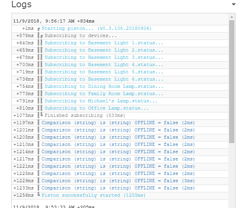The width and height of the screenshot is (240, 208).
Task: Click the Subscribing to devices log line
Action: coord(81,36)
